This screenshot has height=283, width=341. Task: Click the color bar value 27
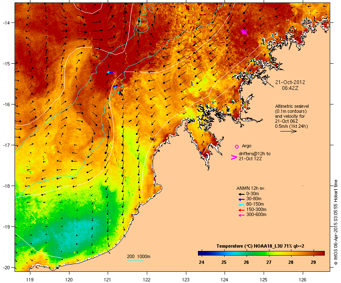click(269, 262)
